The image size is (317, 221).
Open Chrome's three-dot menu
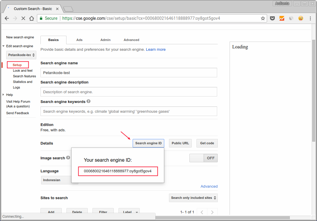pyautogui.click(x=310, y=18)
